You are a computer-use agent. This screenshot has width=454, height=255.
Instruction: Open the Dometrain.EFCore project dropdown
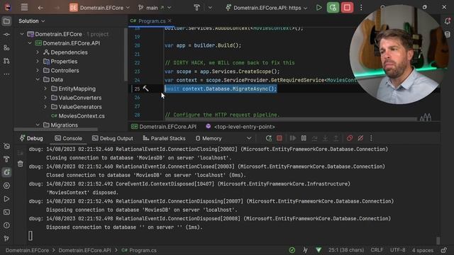tap(99, 8)
